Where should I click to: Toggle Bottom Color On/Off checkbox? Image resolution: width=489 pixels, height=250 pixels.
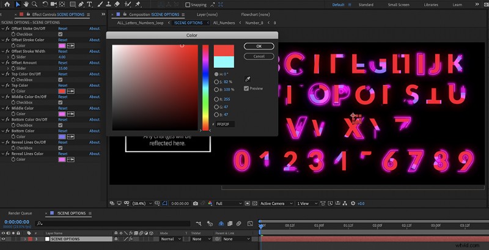pos(60,125)
